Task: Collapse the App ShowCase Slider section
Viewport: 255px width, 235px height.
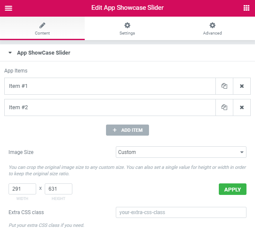Action: (x=10, y=52)
